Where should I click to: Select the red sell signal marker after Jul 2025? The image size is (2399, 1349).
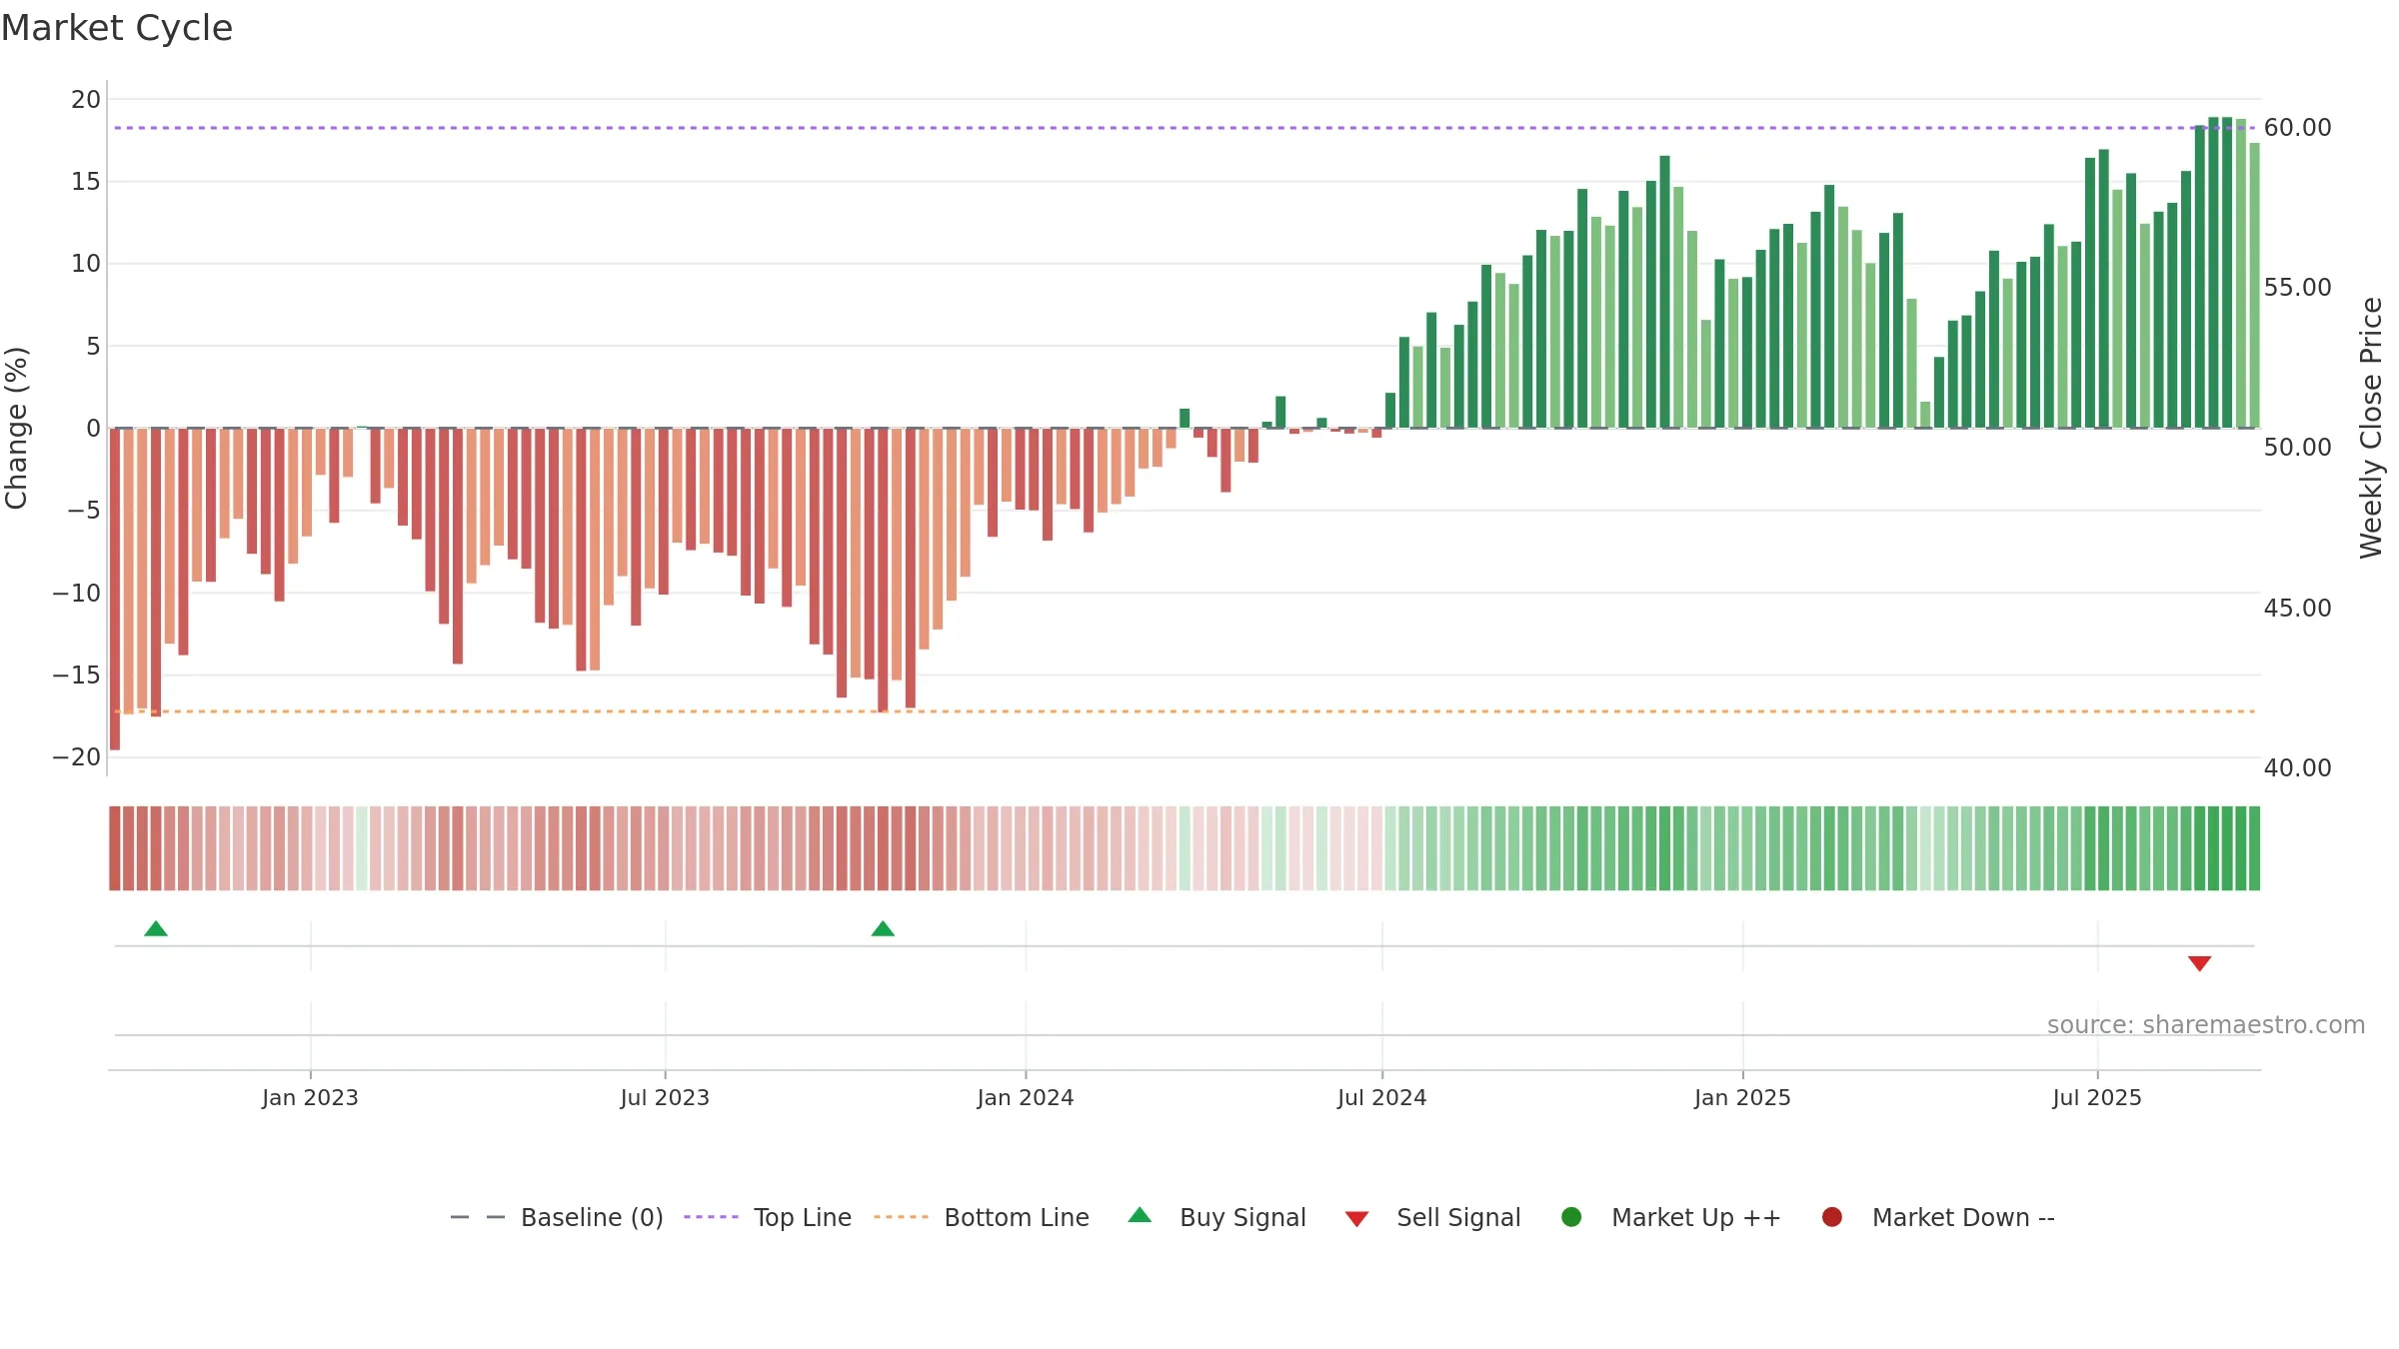(2199, 963)
